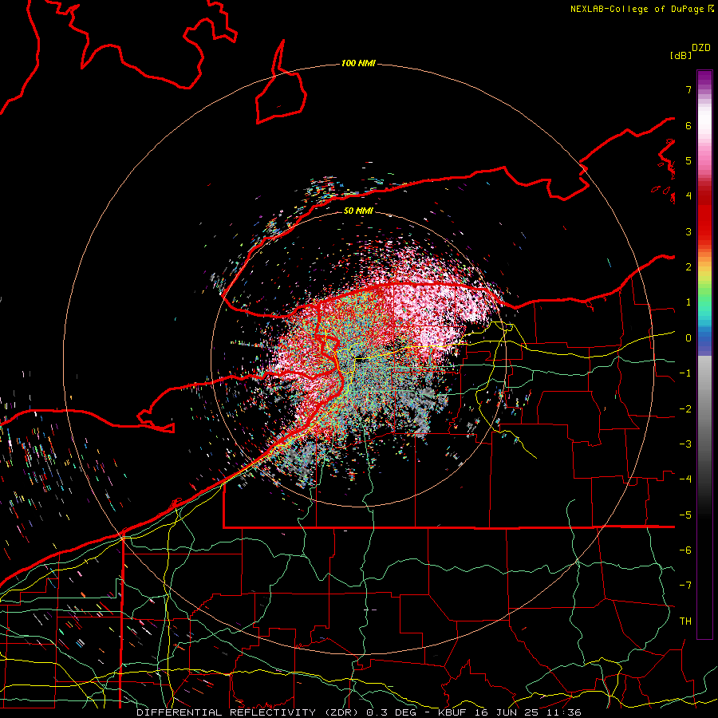The image size is (718, 718).
Task: Click the 7 dB value on the scale
Action: [x=688, y=89]
